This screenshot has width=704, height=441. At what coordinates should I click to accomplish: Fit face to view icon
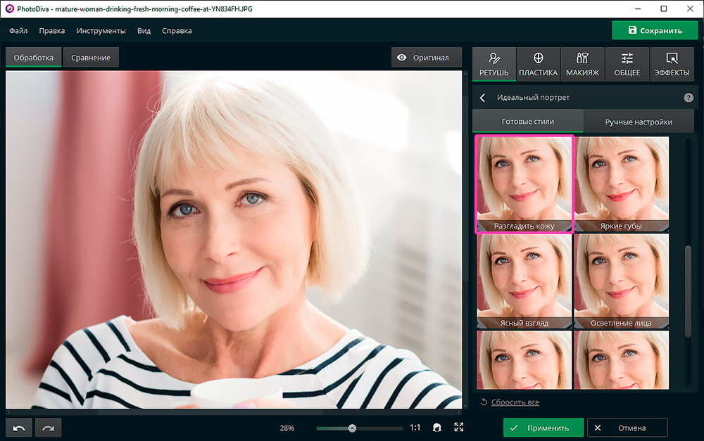coord(437,428)
